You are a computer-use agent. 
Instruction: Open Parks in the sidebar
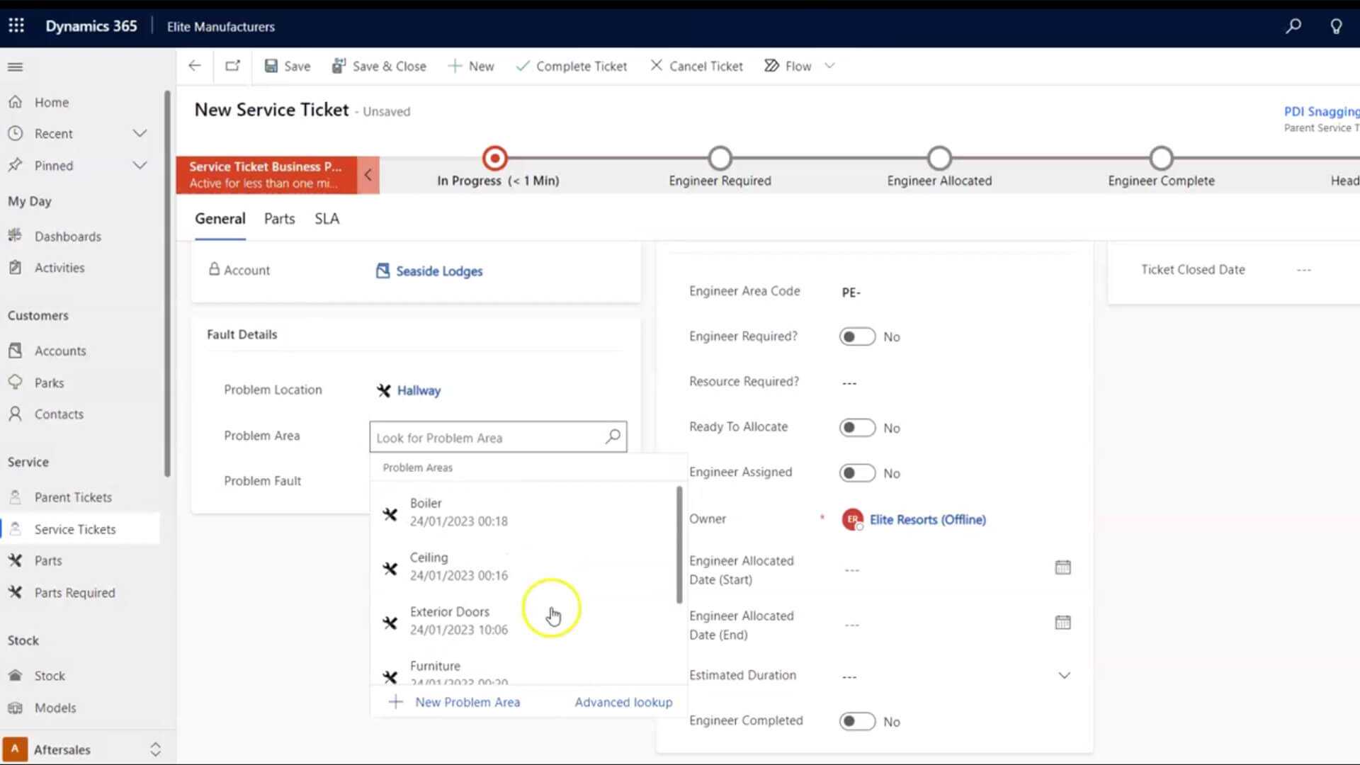tap(49, 382)
